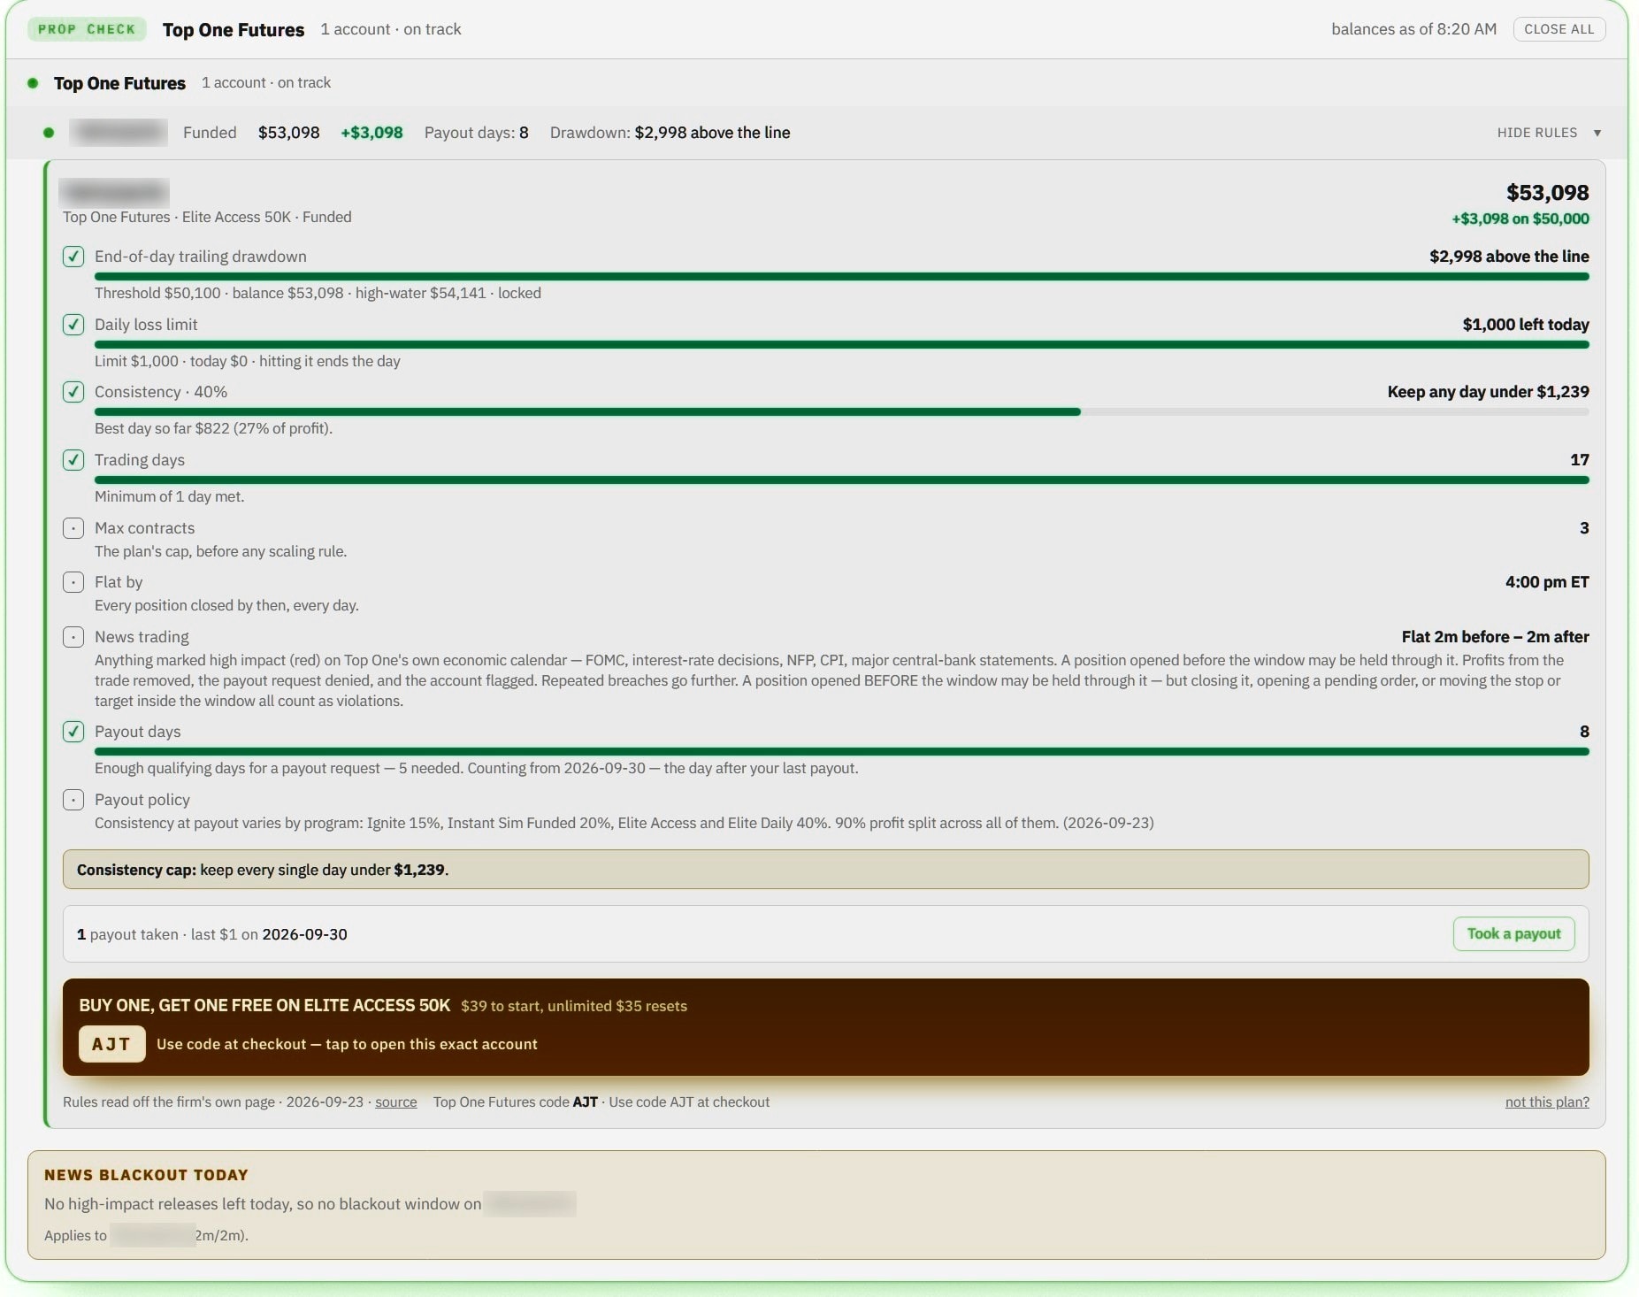This screenshot has height=1297, width=1639.
Task: Click the Daily loss limit progress bar
Action: coord(841,345)
